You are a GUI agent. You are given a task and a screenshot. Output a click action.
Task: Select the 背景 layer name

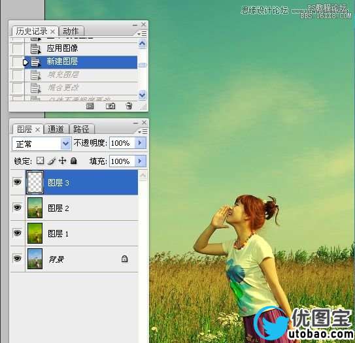point(56,259)
